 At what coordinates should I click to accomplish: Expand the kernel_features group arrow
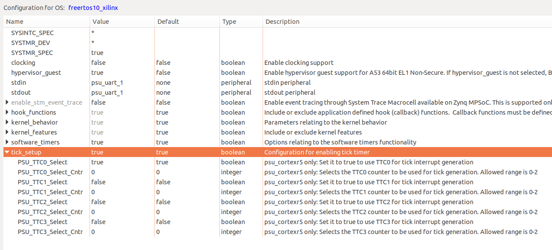[x=7, y=132]
